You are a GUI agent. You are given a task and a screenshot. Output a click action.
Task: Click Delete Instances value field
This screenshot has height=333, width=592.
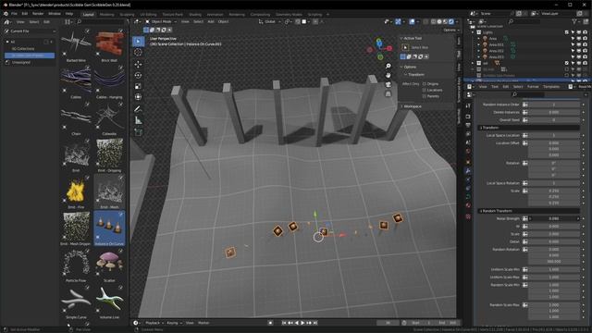coord(554,113)
